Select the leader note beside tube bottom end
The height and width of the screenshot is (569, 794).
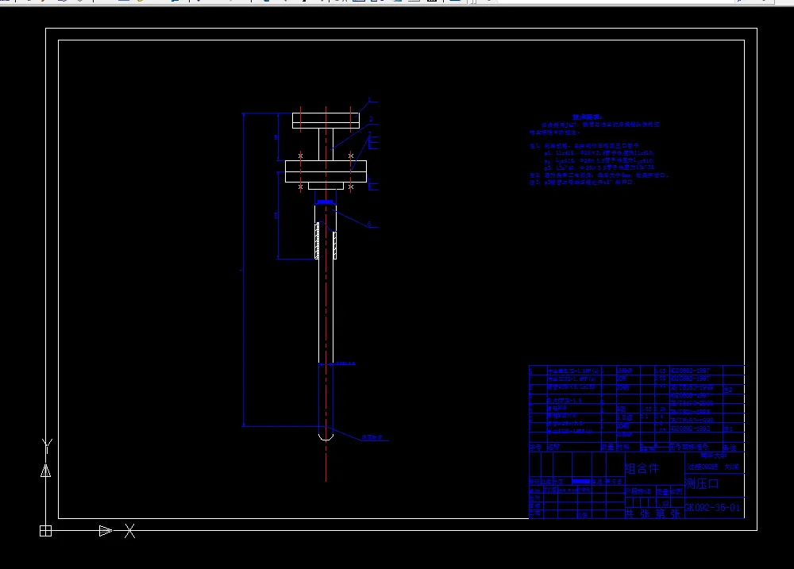point(372,437)
